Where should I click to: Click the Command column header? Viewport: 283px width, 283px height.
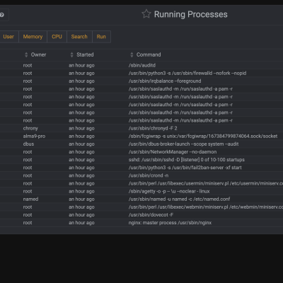coord(149,54)
